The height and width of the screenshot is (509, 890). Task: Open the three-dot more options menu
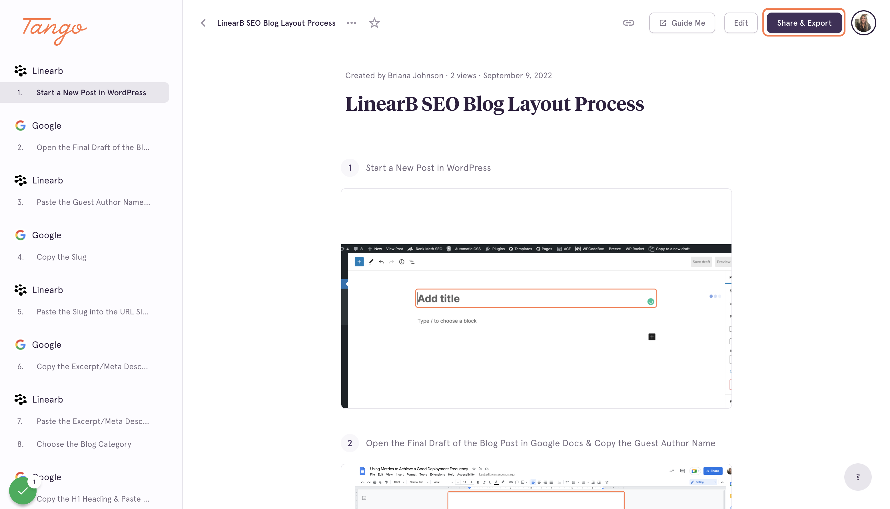point(351,23)
